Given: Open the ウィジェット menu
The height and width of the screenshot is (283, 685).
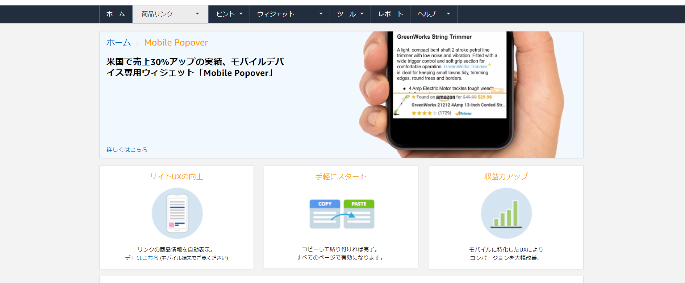Looking at the screenshot, I should [x=290, y=14].
